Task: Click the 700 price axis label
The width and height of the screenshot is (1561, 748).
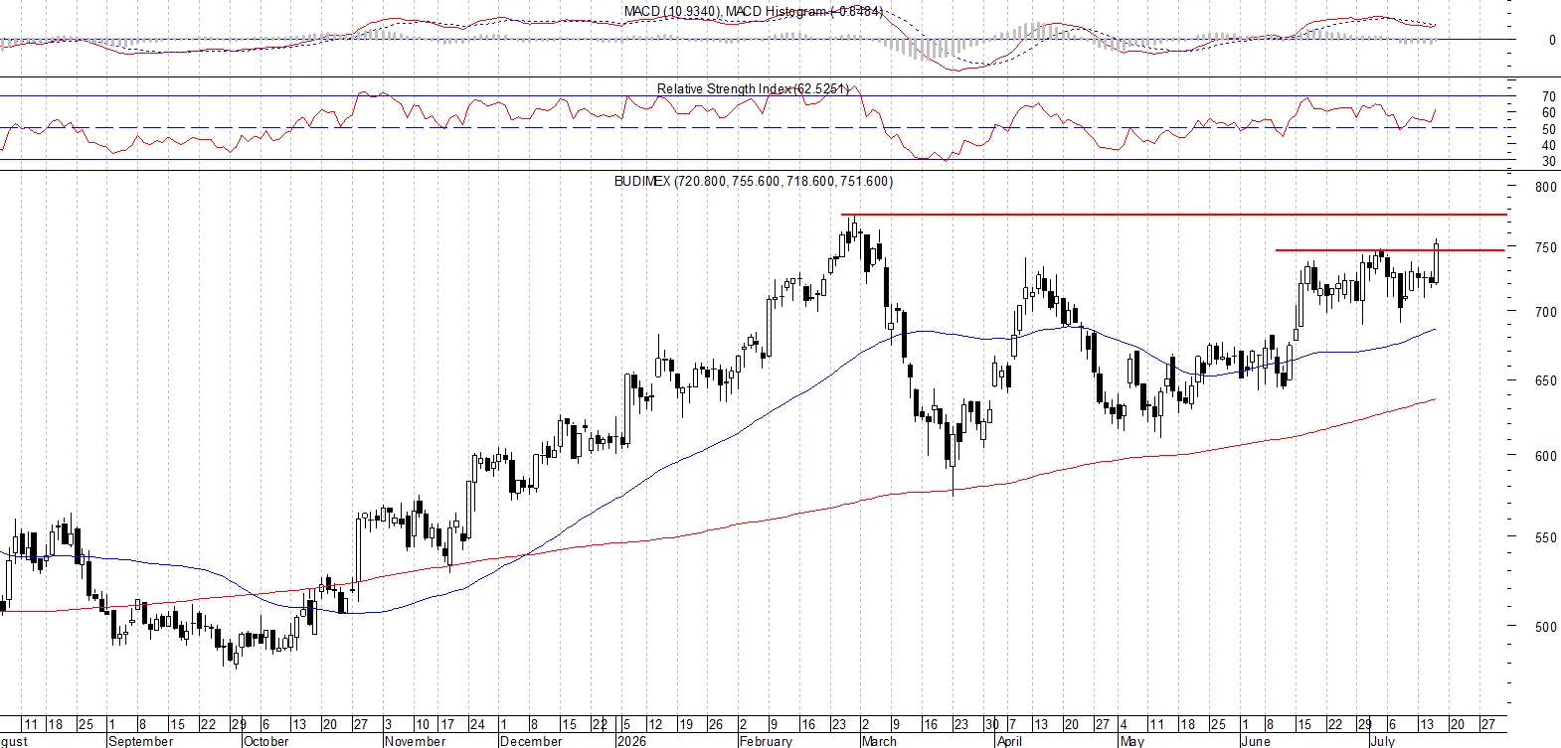Action: [1545, 312]
